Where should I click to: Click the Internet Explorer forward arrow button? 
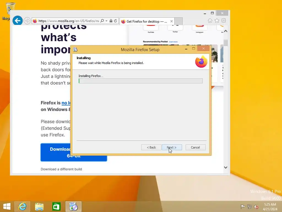click(27, 21)
